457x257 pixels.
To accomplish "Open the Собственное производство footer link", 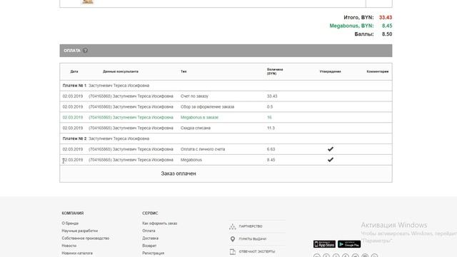I will (86, 238).
